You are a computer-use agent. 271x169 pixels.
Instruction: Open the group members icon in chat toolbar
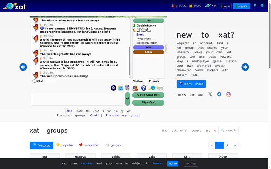(135, 88)
